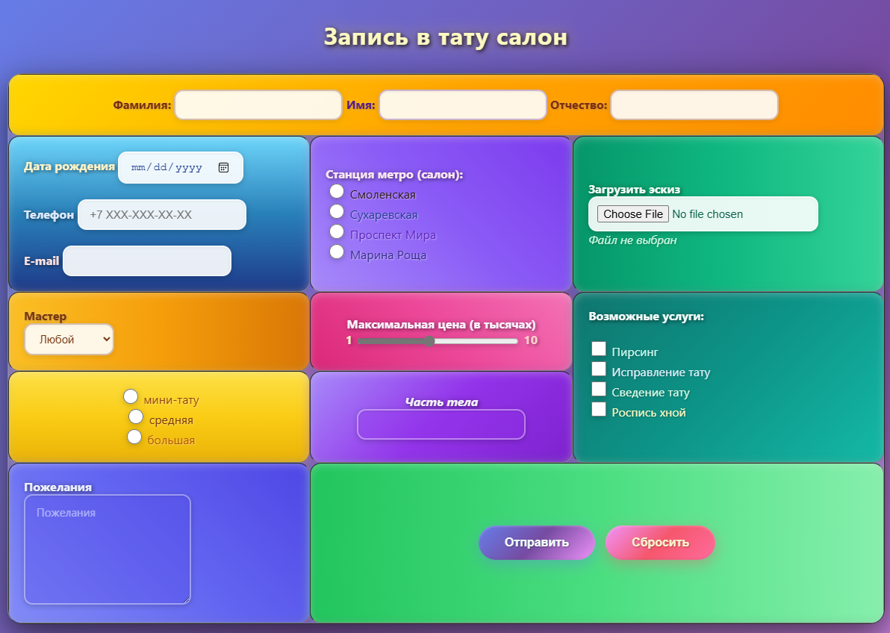Enable the Сведение тату checkbox
Viewport: 890px width, 633px height.
click(599, 389)
